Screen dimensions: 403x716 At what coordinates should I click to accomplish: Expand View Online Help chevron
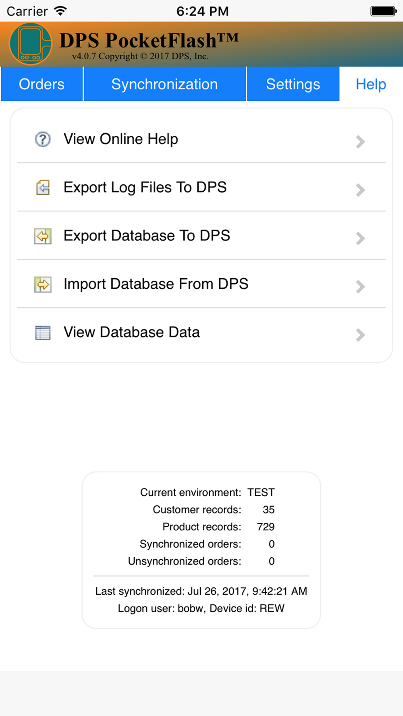point(360,142)
